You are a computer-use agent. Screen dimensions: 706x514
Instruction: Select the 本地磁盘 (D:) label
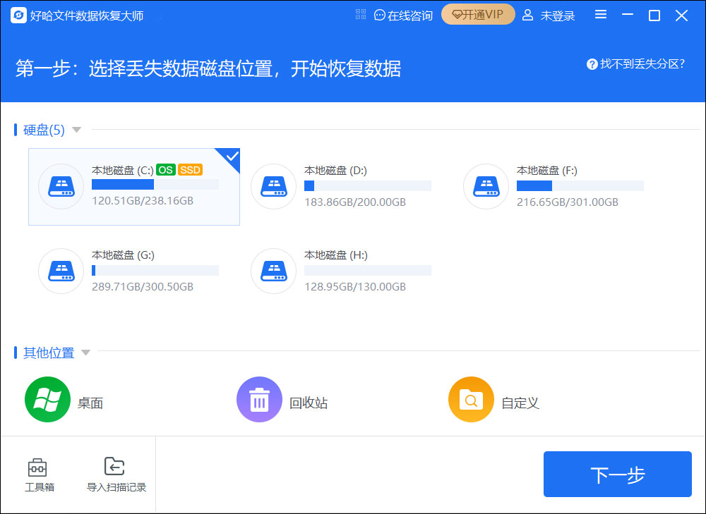pyautogui.click(x=336, y=171)
